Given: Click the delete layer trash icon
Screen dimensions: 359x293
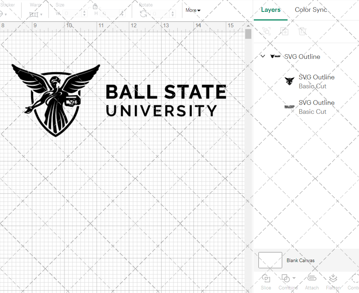Looking at the screenshot, I should 303,31.
